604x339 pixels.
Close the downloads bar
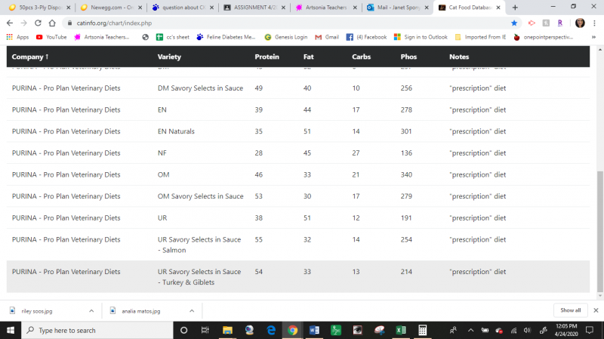coord(595,310)
